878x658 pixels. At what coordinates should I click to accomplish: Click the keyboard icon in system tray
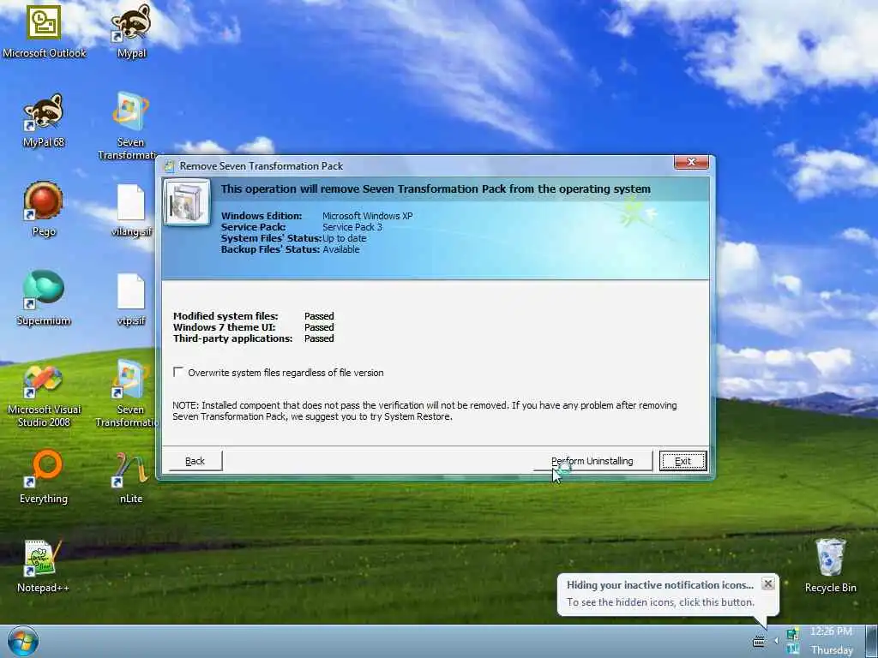(x=759, y=641)
